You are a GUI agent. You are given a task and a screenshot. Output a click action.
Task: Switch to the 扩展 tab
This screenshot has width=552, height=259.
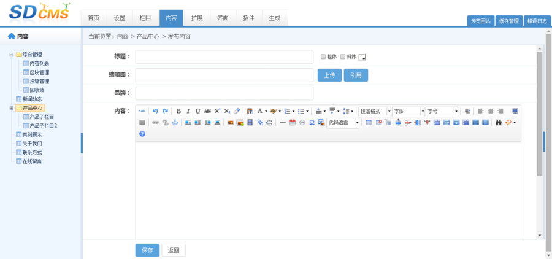(197, 18)
